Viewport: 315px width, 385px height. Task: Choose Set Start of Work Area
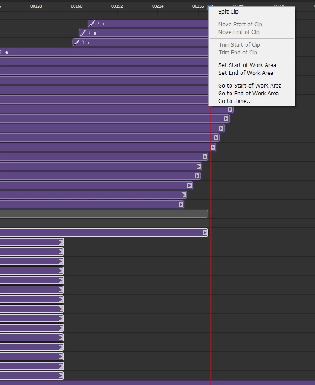[x=247, y=65]
